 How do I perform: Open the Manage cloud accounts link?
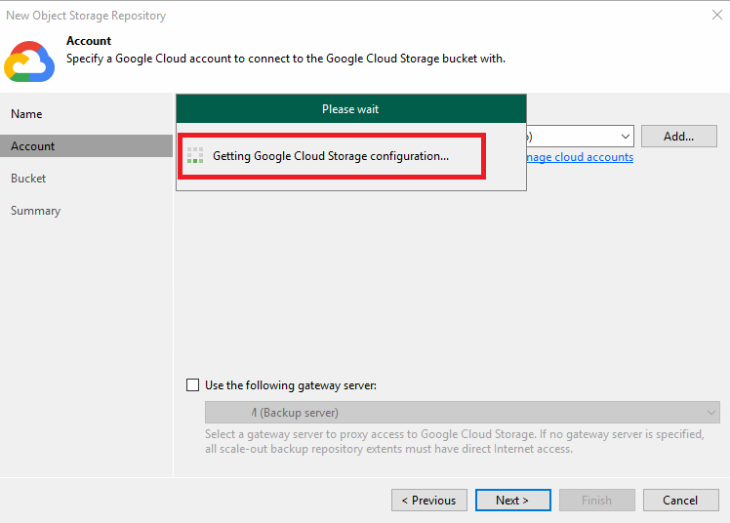580,157
